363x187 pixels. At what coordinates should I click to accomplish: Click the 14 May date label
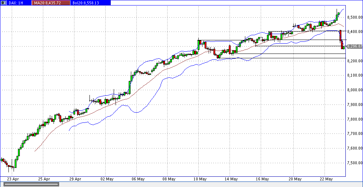[x=231, y=179]
